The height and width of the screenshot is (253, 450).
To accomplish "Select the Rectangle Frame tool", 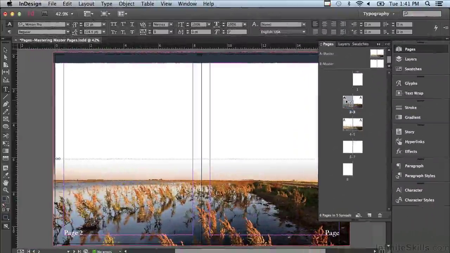I will (6, 119).
